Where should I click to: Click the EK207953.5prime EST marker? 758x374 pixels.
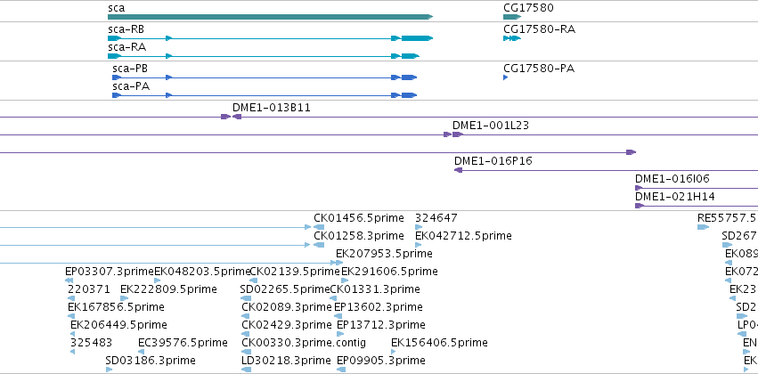point(339,263)
